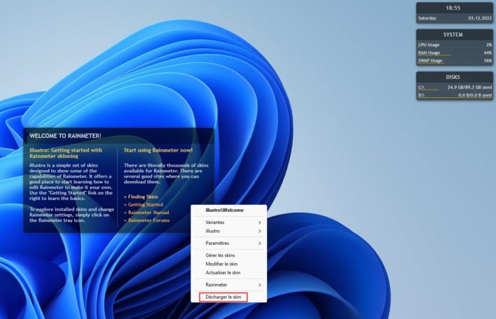The height and width of the screenshot is (319, 496).
Task: Click the DISKS skin title
Action: coord(453,77)
